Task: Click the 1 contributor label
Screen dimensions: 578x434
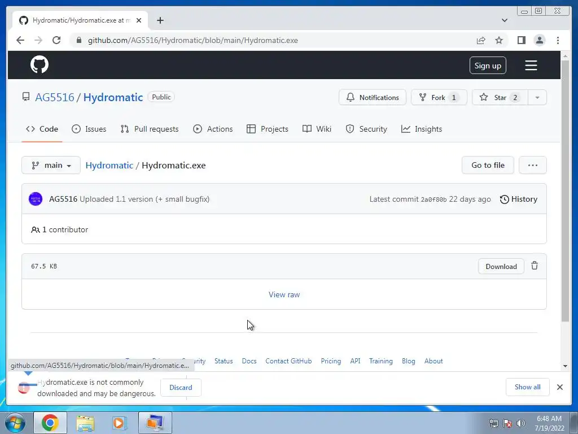Action: 59,229
